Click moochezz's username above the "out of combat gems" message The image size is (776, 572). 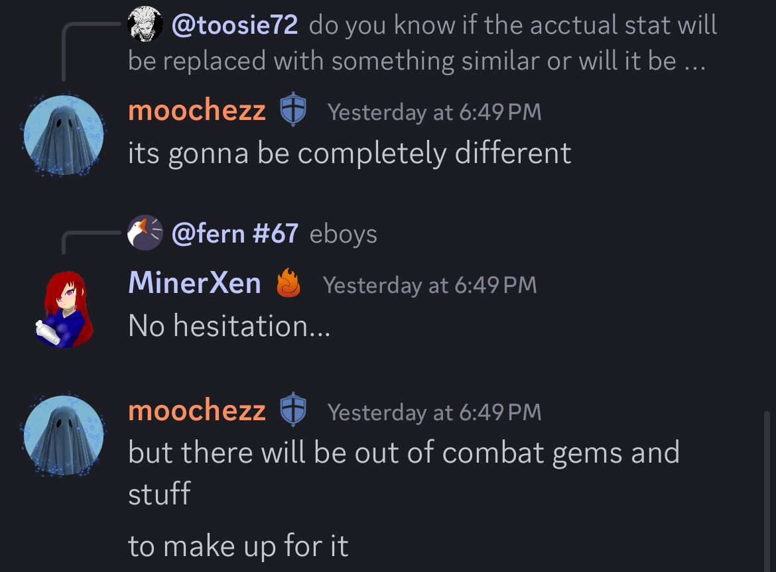[x=197, y=411]
